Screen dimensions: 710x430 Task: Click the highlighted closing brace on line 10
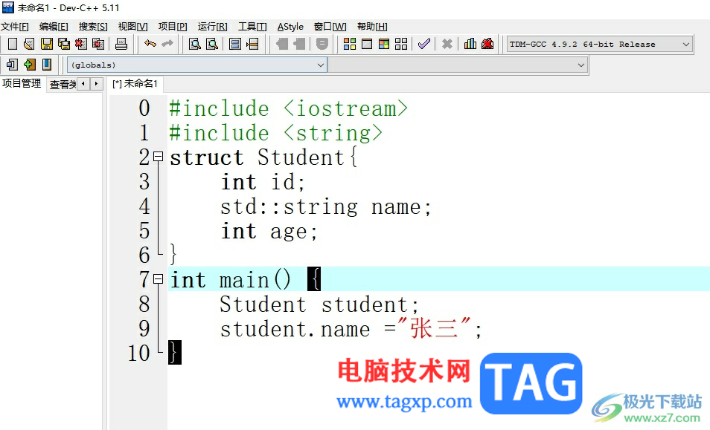pos(174,353)
